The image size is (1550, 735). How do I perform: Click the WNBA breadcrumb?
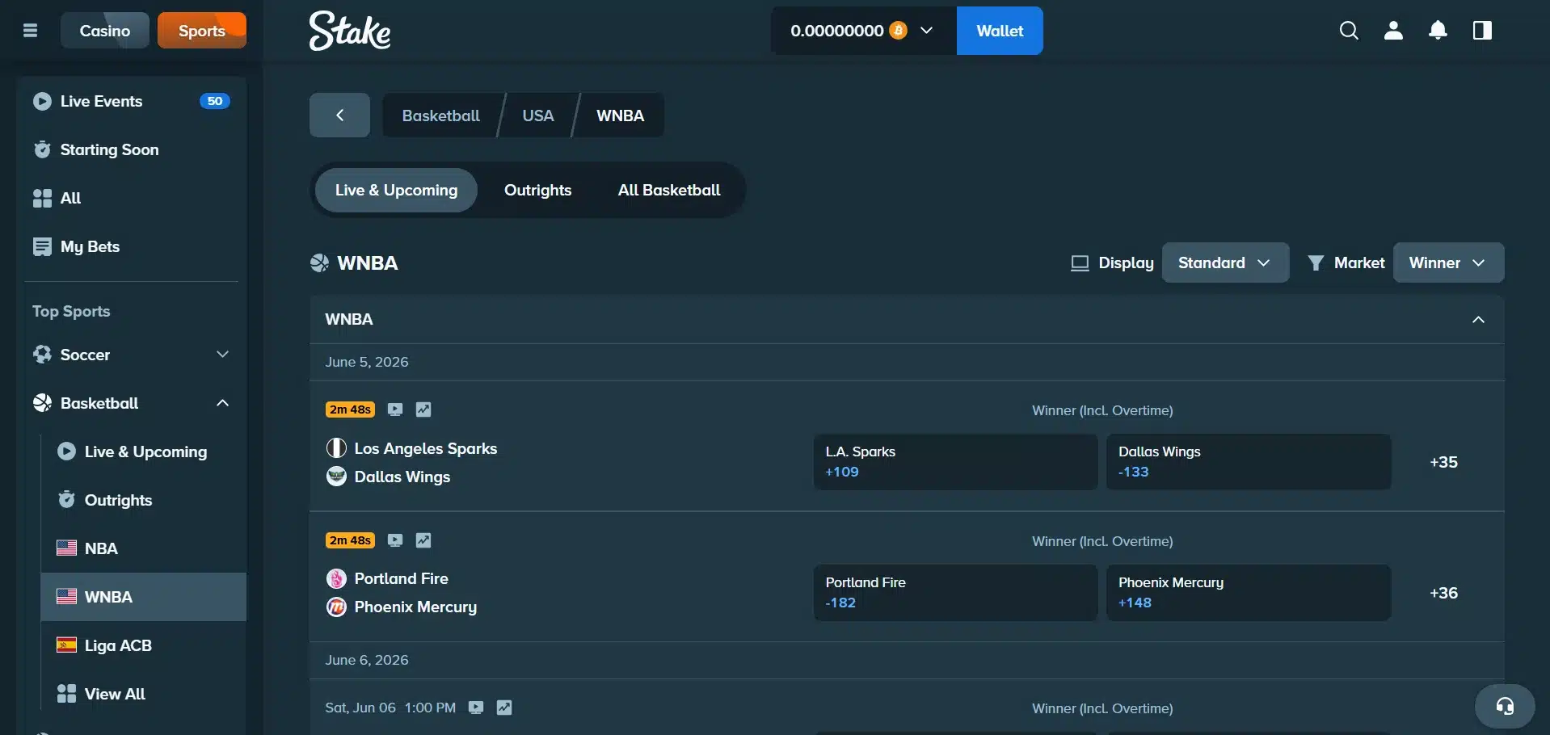(x=621, y=115)
